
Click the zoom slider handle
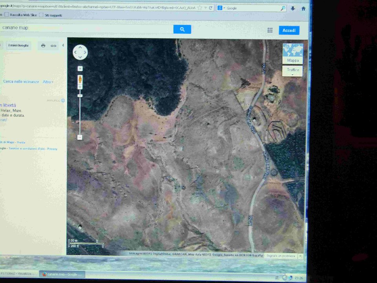tap(80, 96)
